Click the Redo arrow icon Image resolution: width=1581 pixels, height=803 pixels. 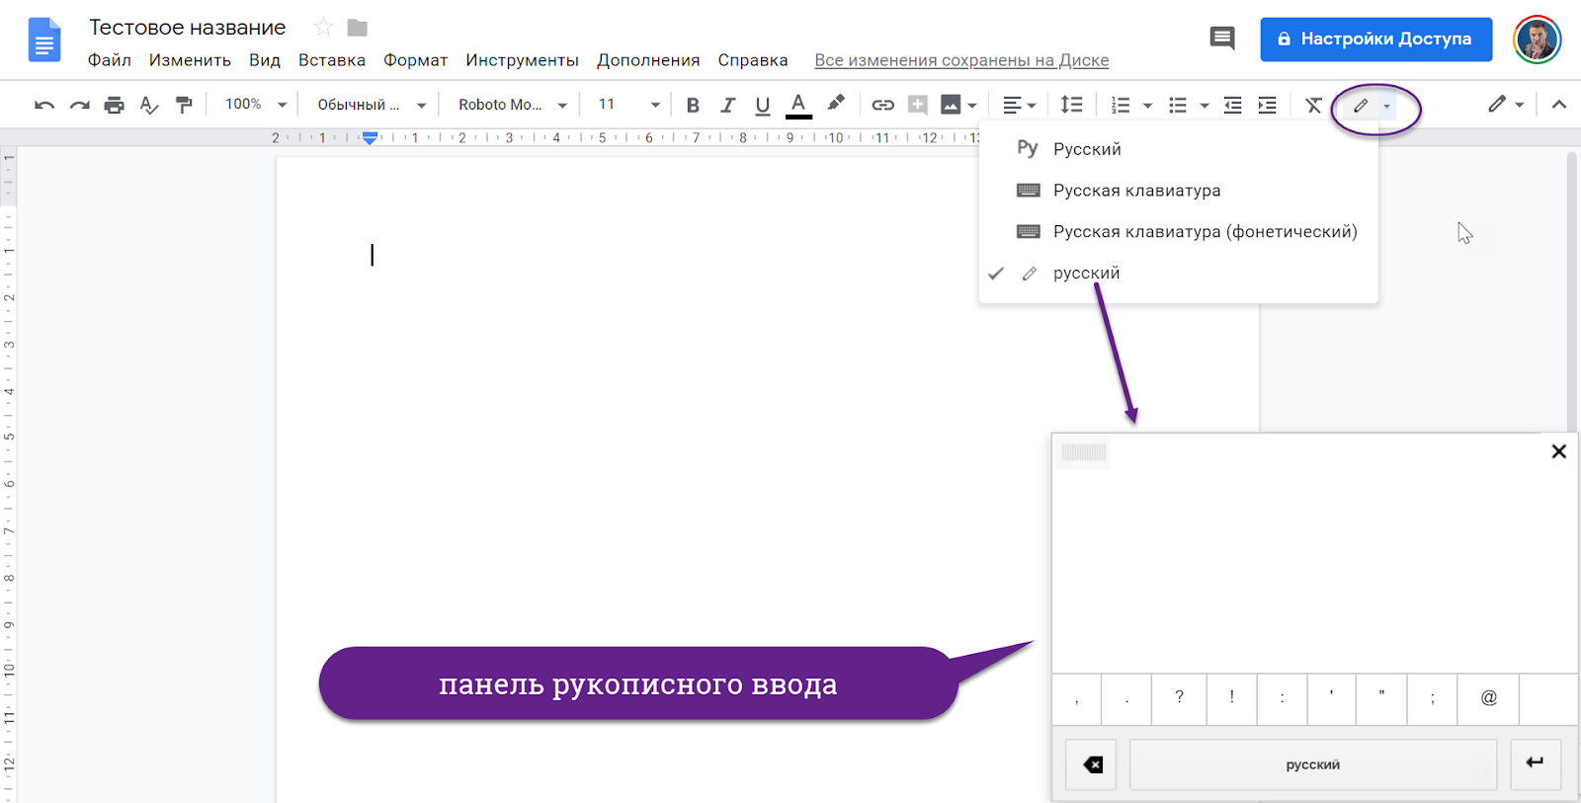pyautogui.click(x=80, y=105)
